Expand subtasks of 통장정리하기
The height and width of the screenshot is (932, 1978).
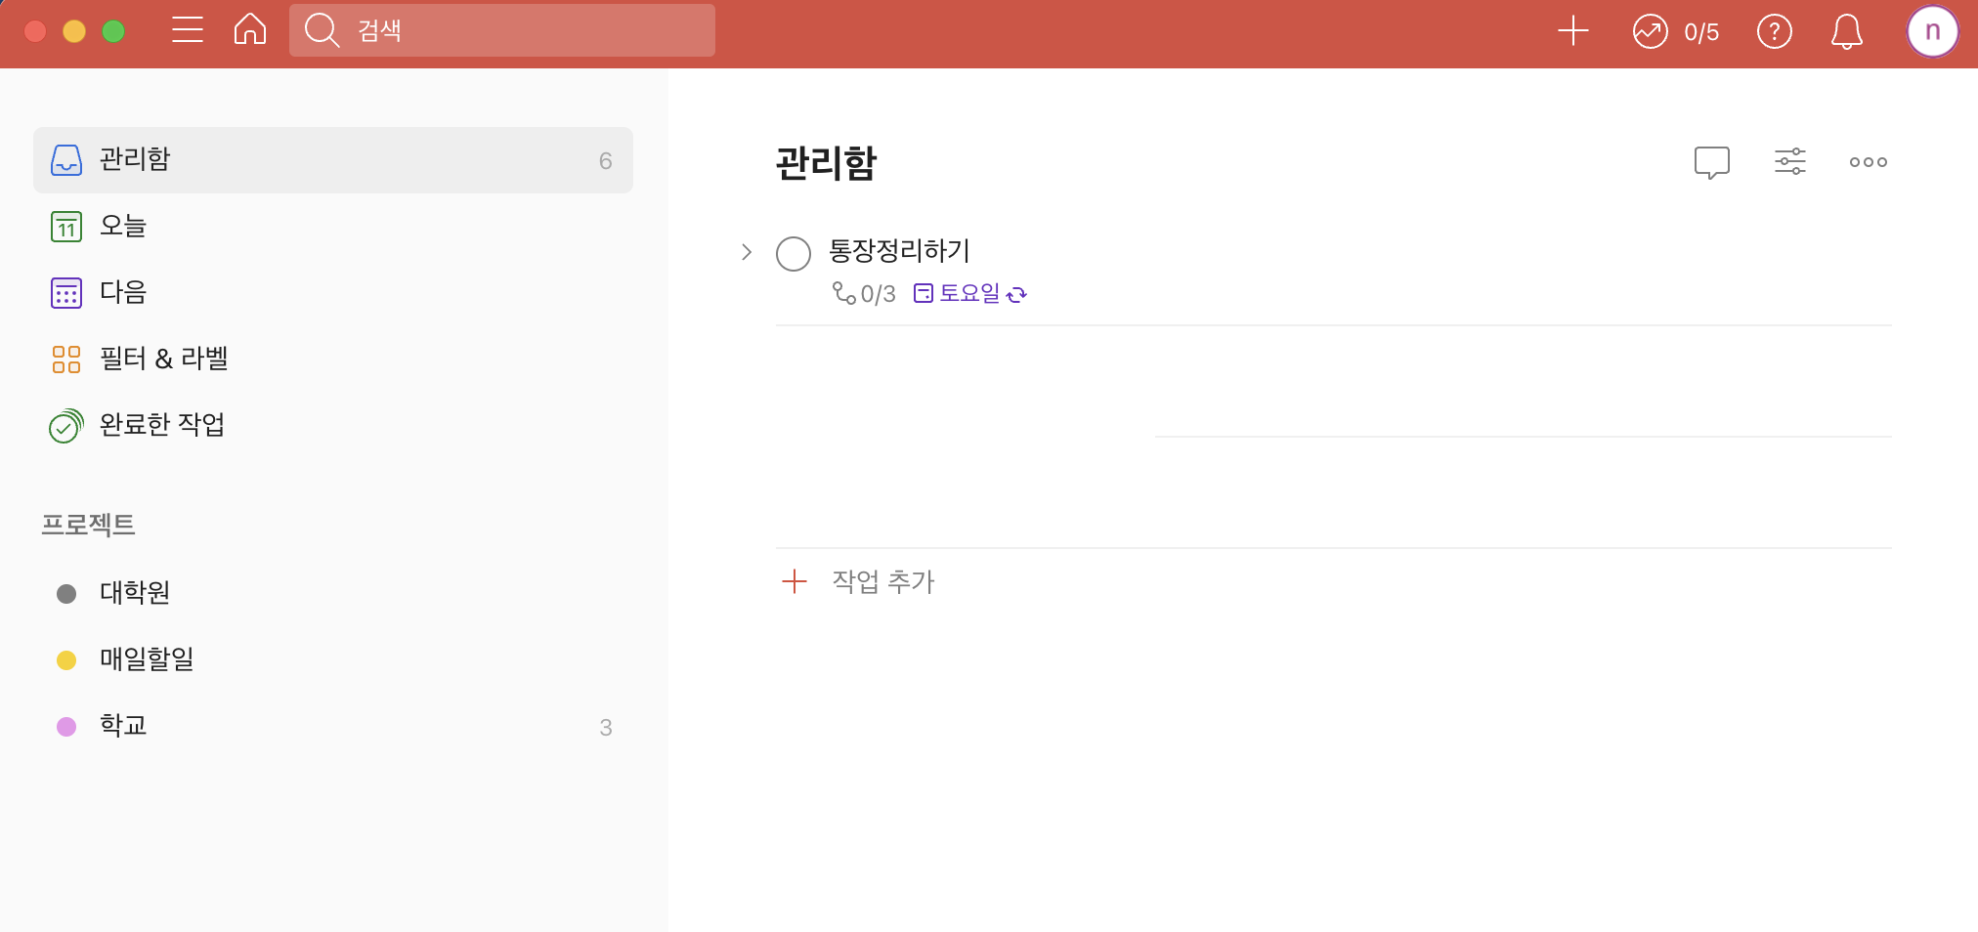(x=747, y=252)
